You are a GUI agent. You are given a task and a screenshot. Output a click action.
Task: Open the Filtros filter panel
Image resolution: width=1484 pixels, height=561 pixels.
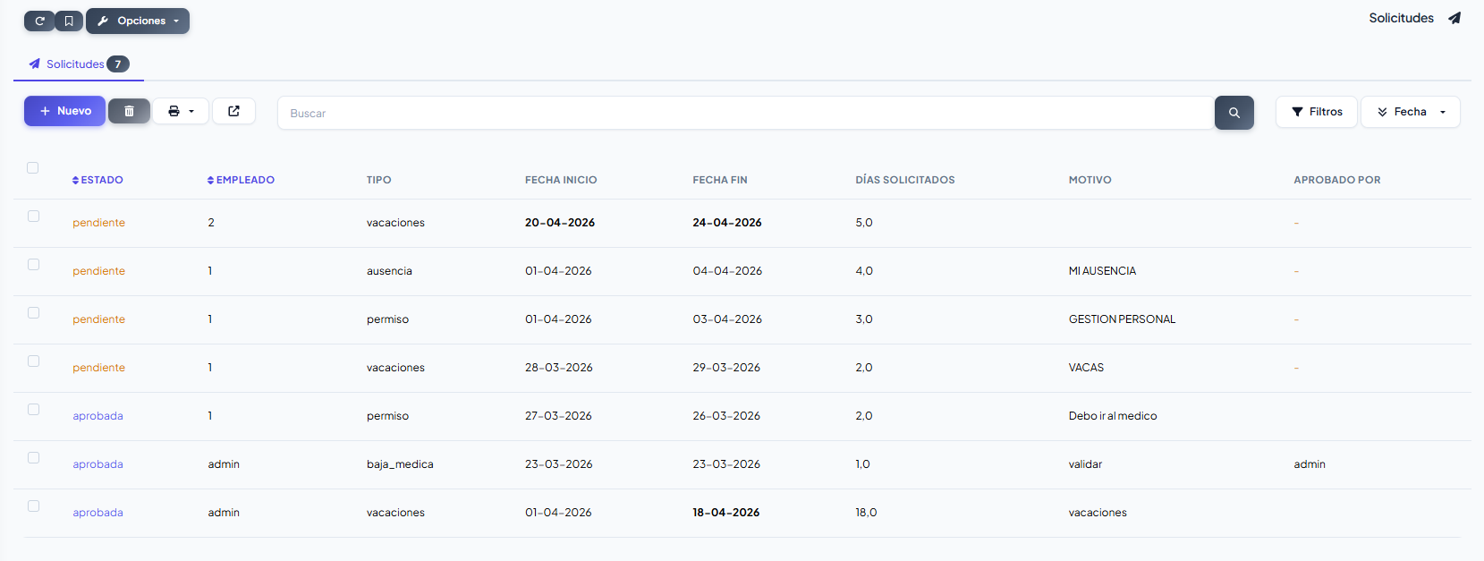click(1316, 112)
